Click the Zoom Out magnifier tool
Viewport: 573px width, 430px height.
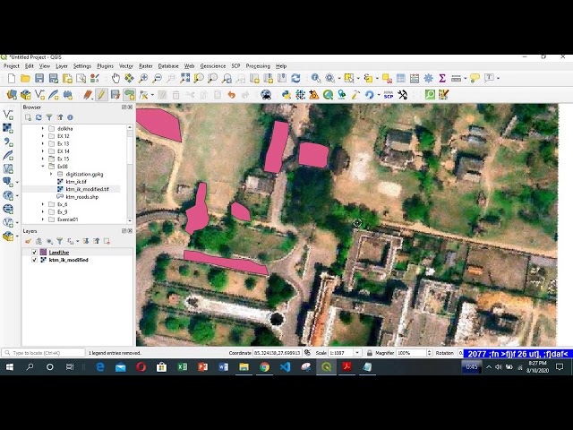157,78
